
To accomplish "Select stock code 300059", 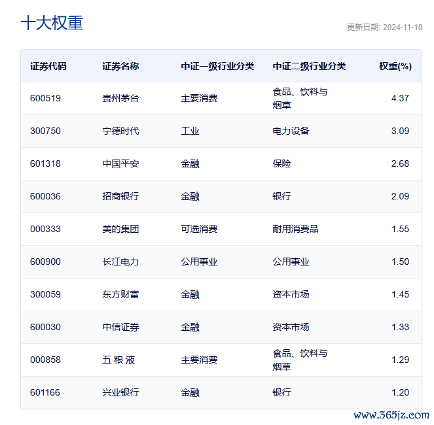I will pos(45,294).
